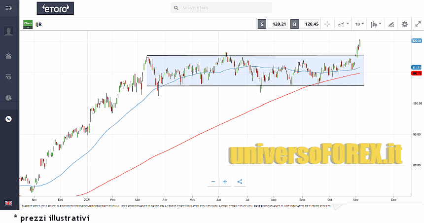Click the Search eToro input field
The height and width of the screenshot is (223, 424).
point(222,8)
